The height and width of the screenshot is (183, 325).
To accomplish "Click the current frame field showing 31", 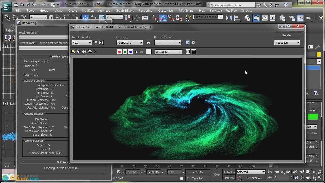I will point(282,178).
